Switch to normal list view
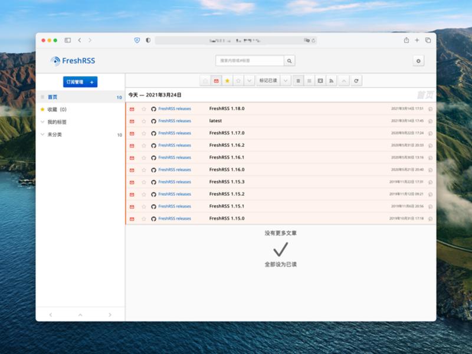Image resolution: width=472 pixels, height=354 pixels. 299,81
